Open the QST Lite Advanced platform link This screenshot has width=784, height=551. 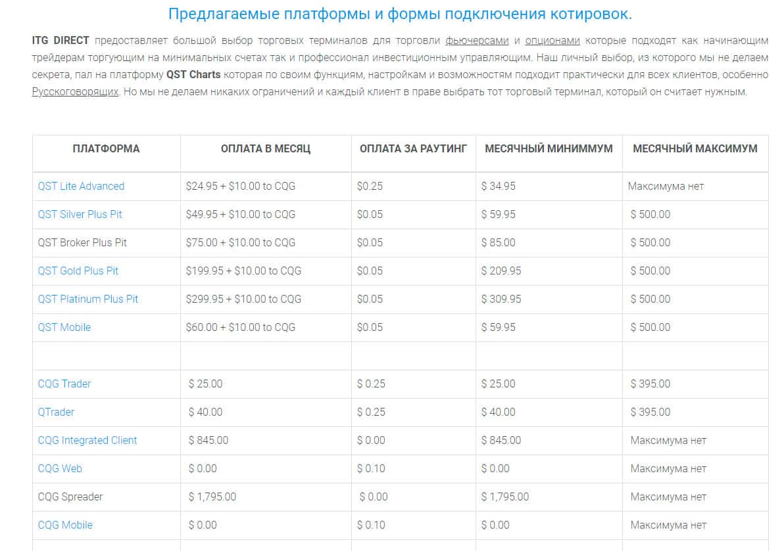81,186
